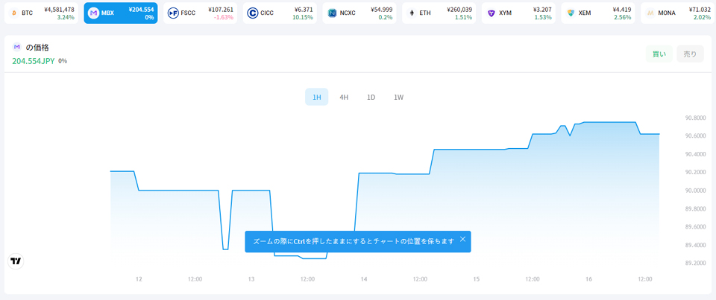Switch to the 1W timeframe
The height and width of the screenshot is (300, 716).
[398, 97]
